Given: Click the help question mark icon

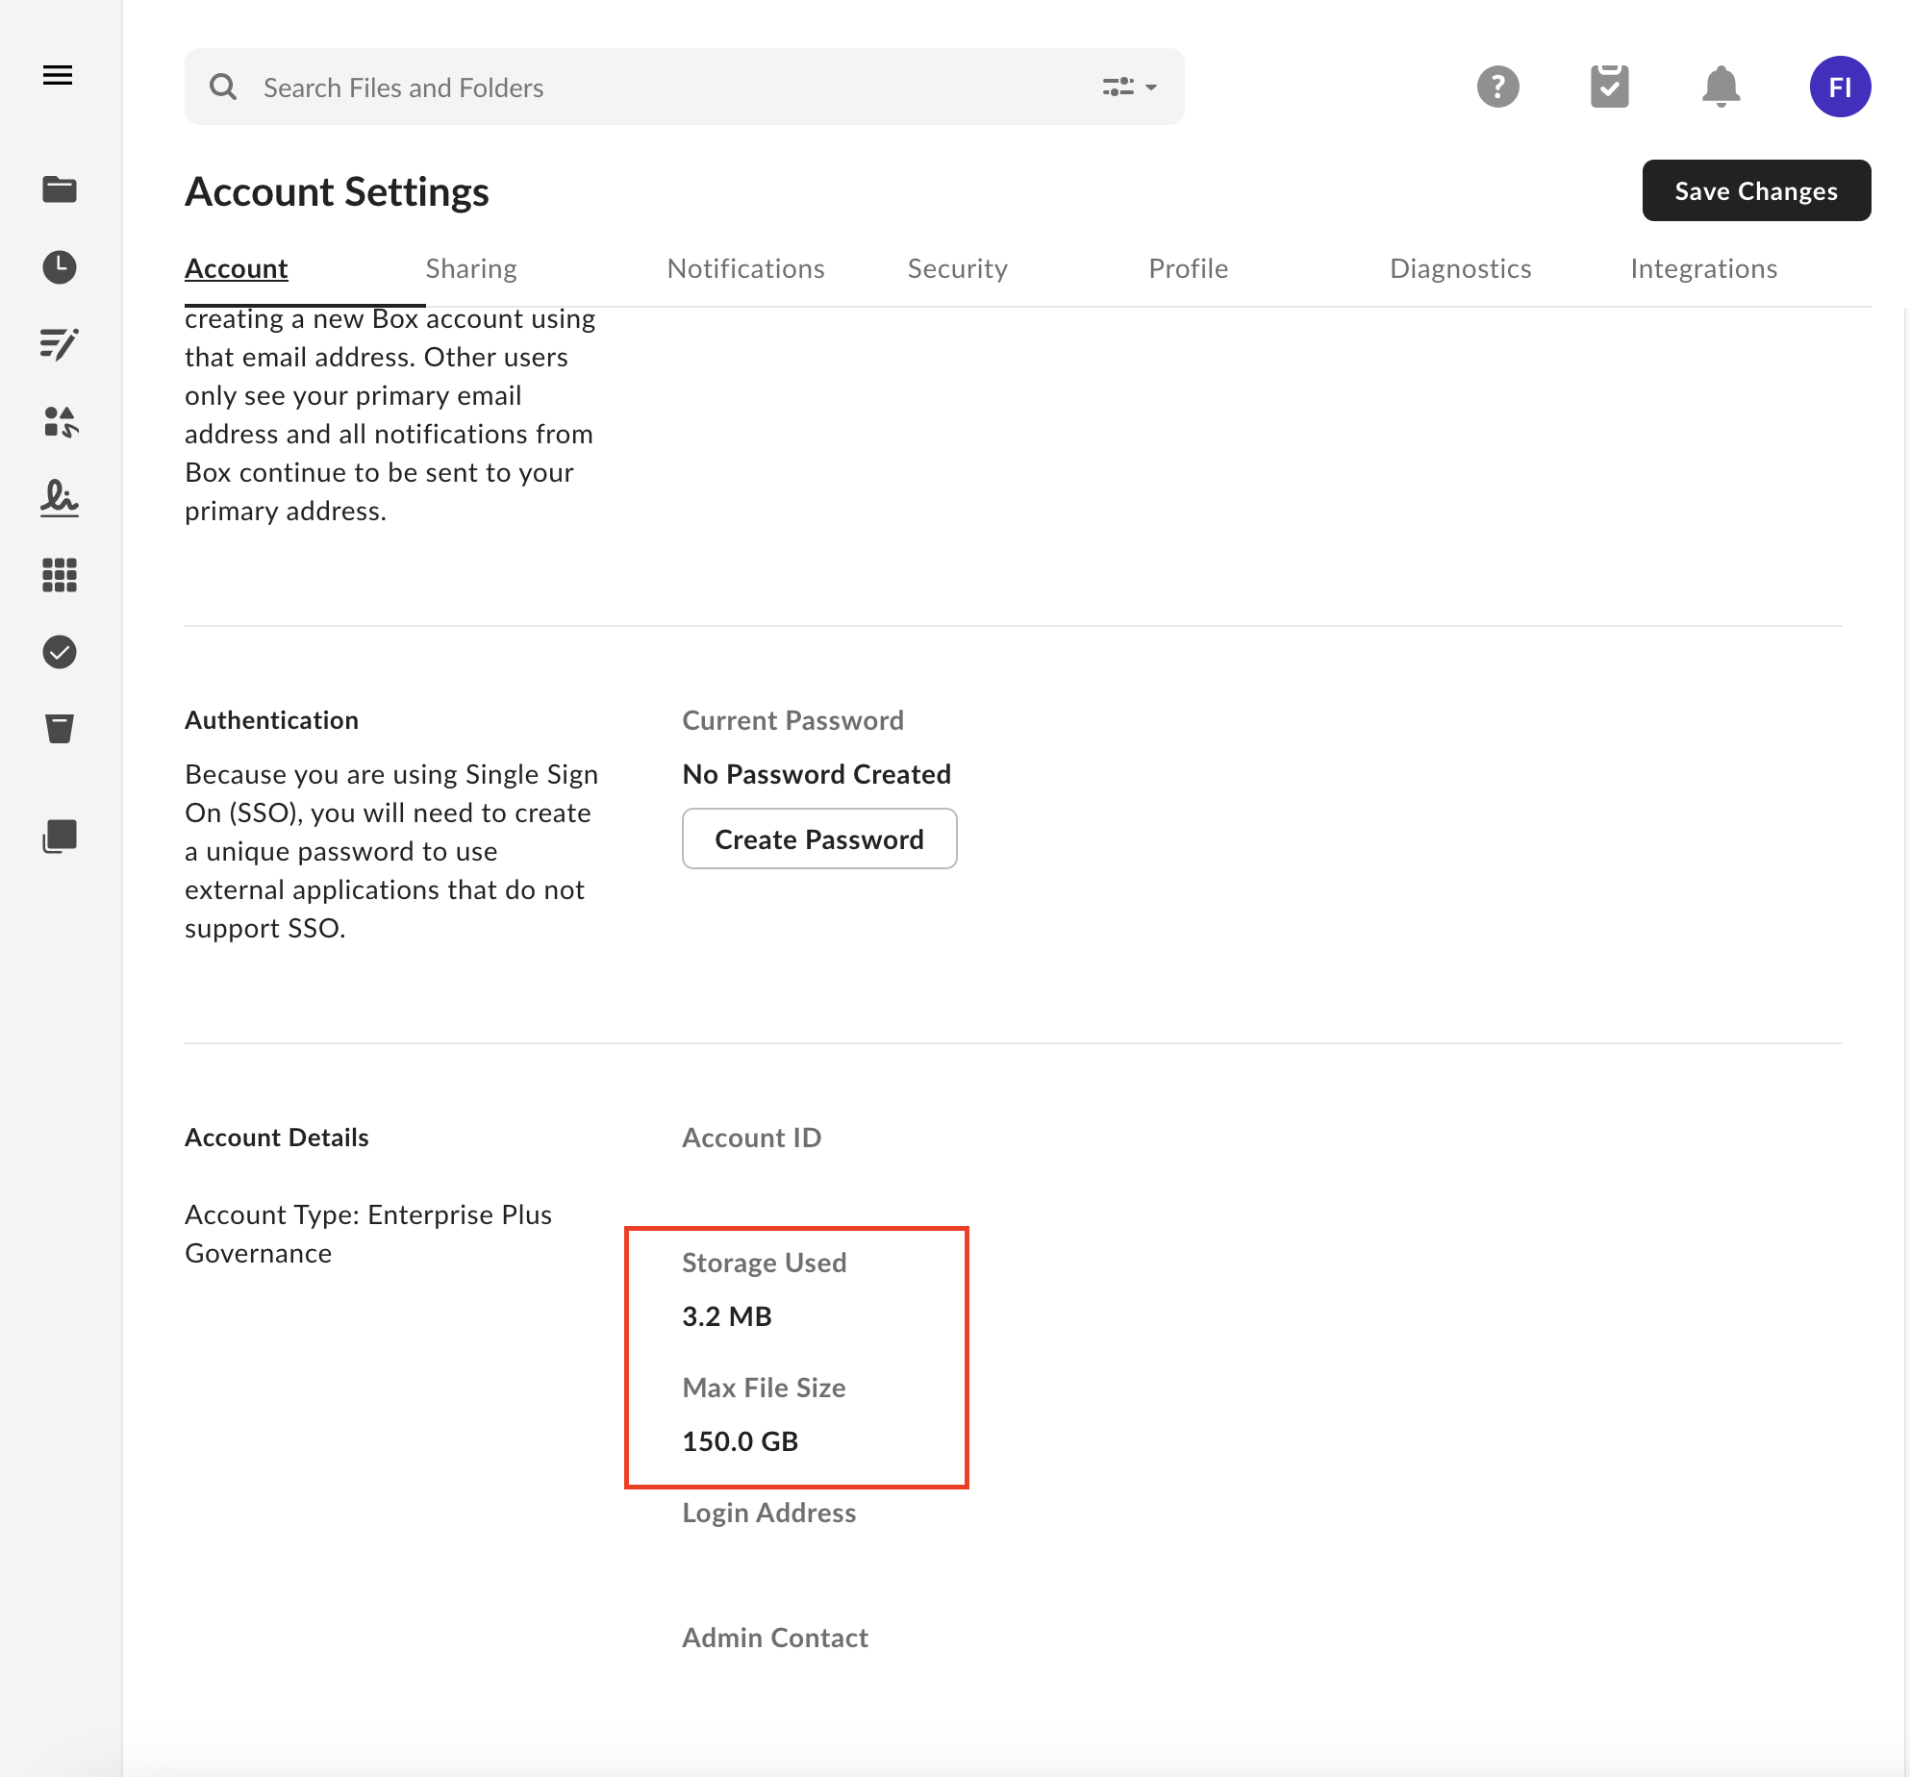Looking at the screenshot, I should 1497,87.
